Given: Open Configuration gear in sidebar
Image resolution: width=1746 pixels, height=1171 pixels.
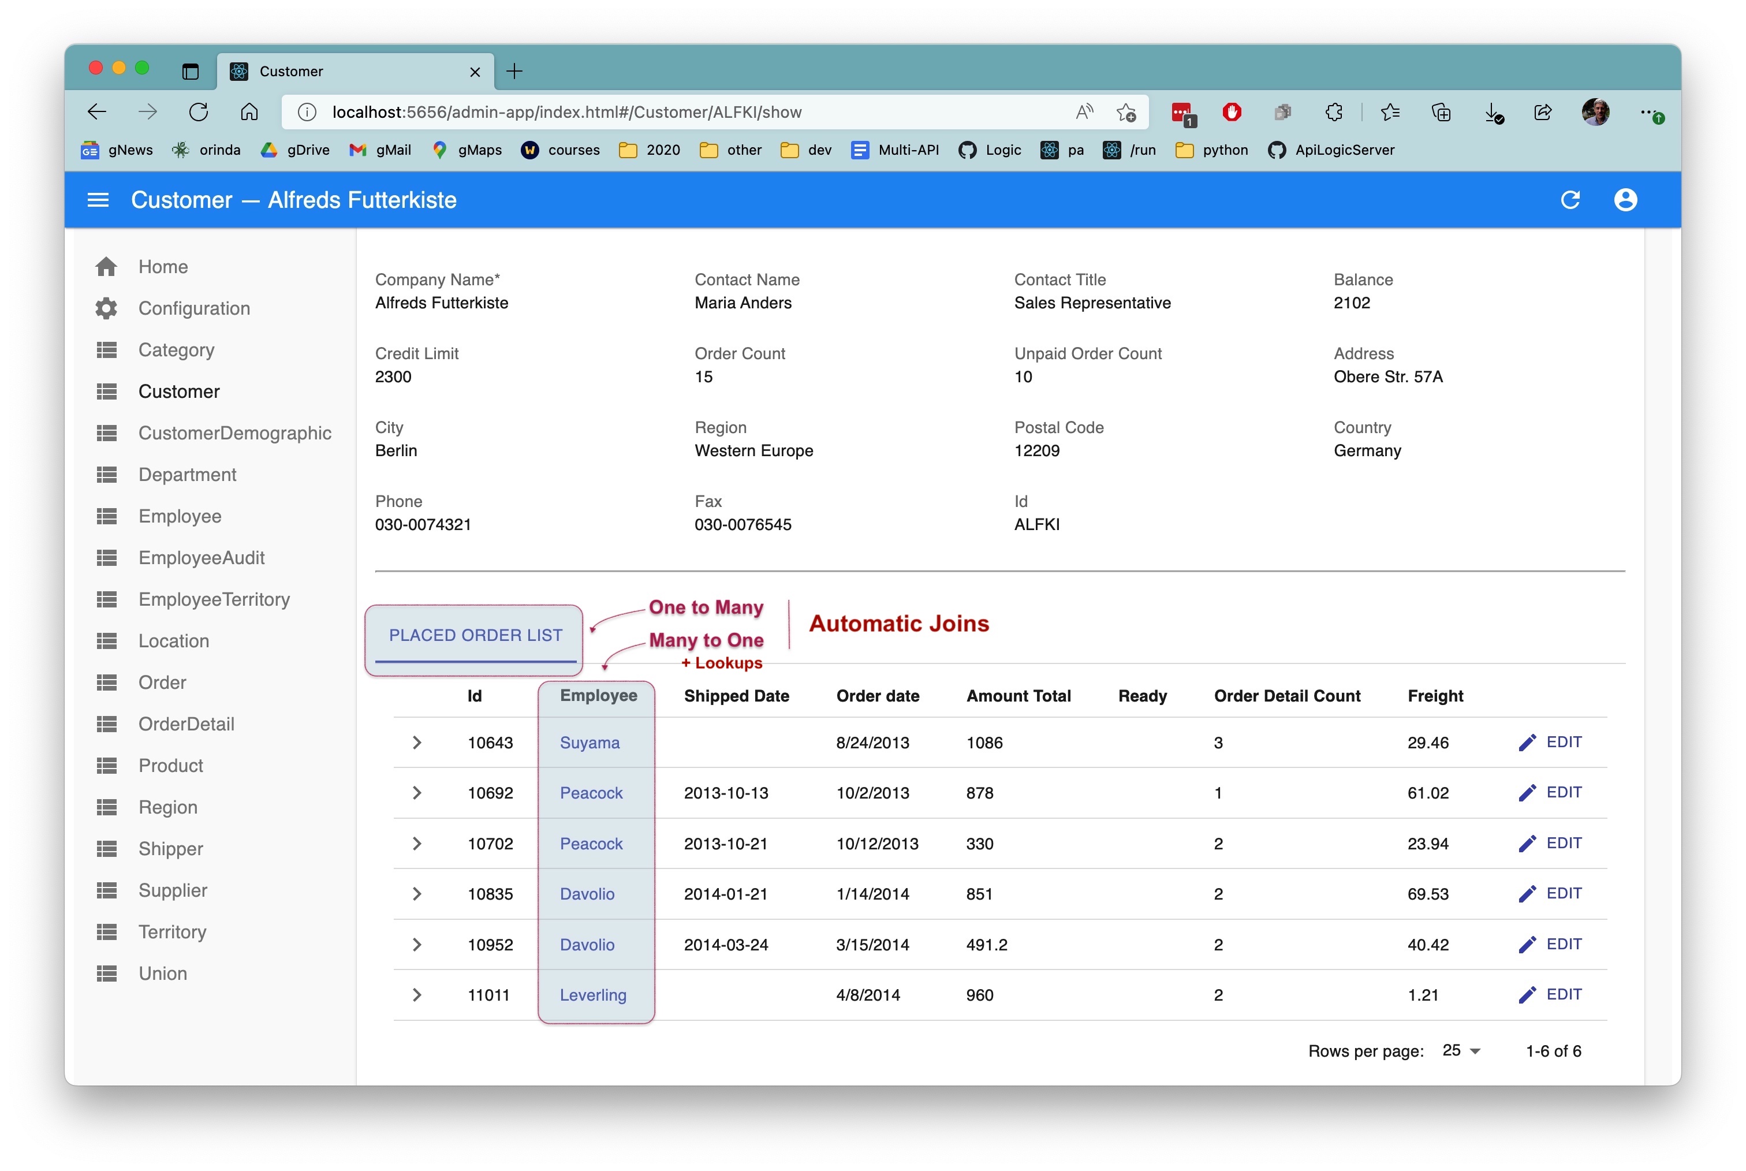Looking at the screenshot, I should (106, 308).
